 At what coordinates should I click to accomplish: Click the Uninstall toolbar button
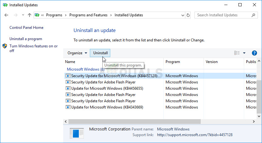tap(101, 53)
